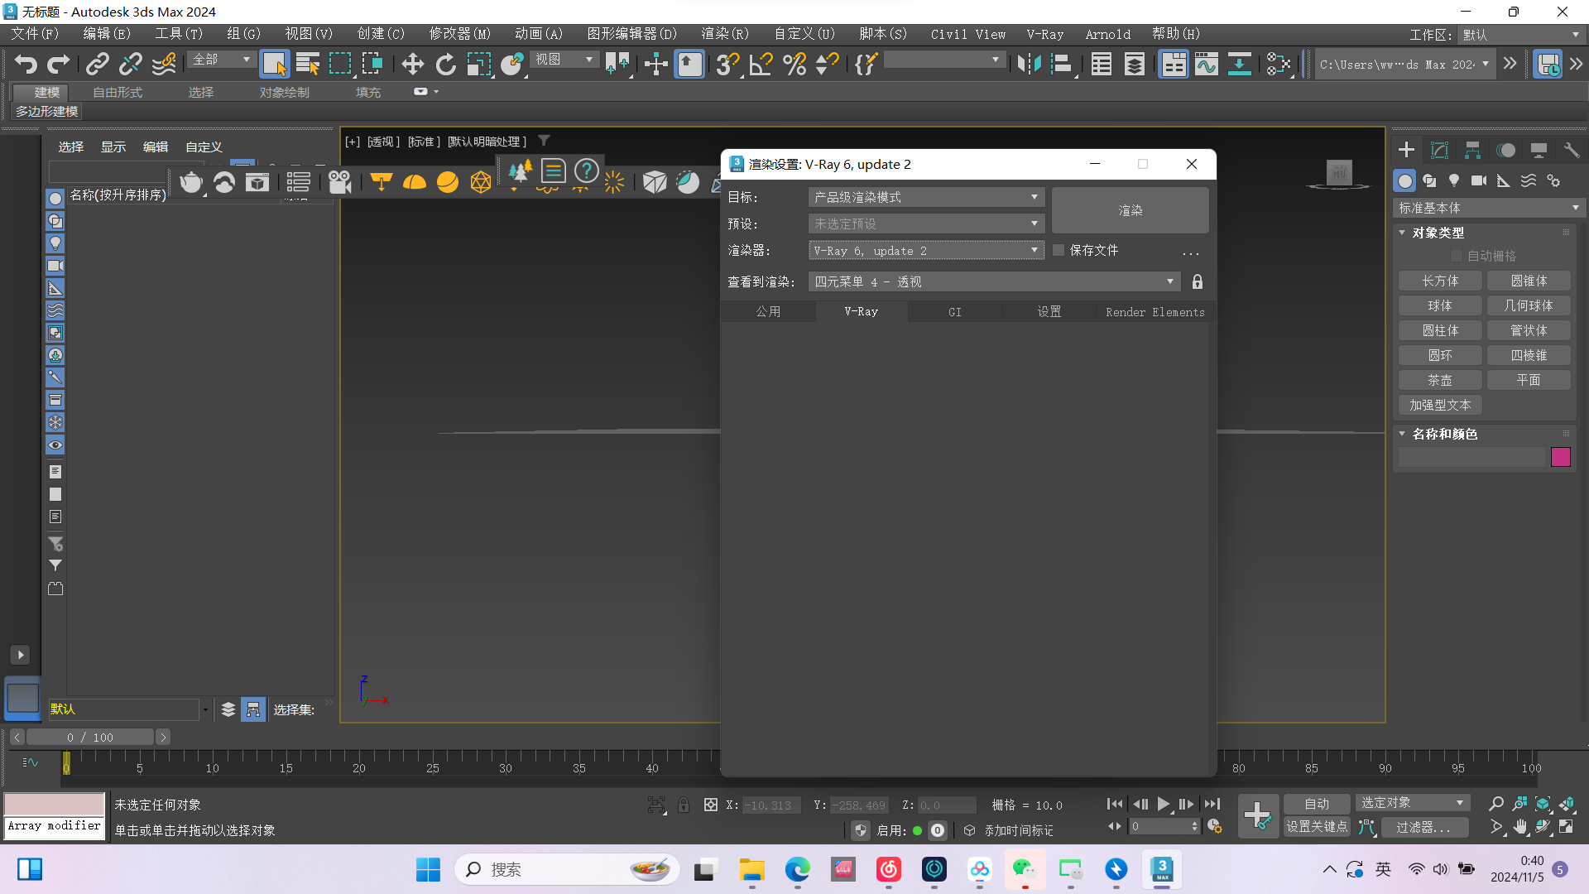Select the Select and Move tool
This screenshot has height=894, width=1589.
click(x=412, y=64)
